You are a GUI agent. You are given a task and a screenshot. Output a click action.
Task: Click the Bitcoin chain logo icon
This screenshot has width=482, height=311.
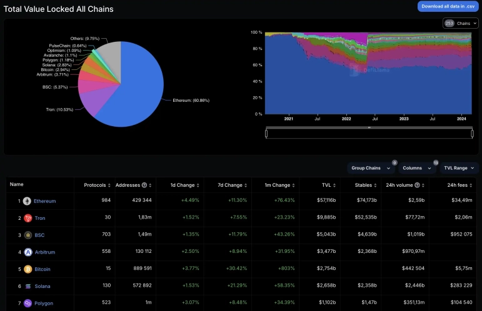click(28, 269)
